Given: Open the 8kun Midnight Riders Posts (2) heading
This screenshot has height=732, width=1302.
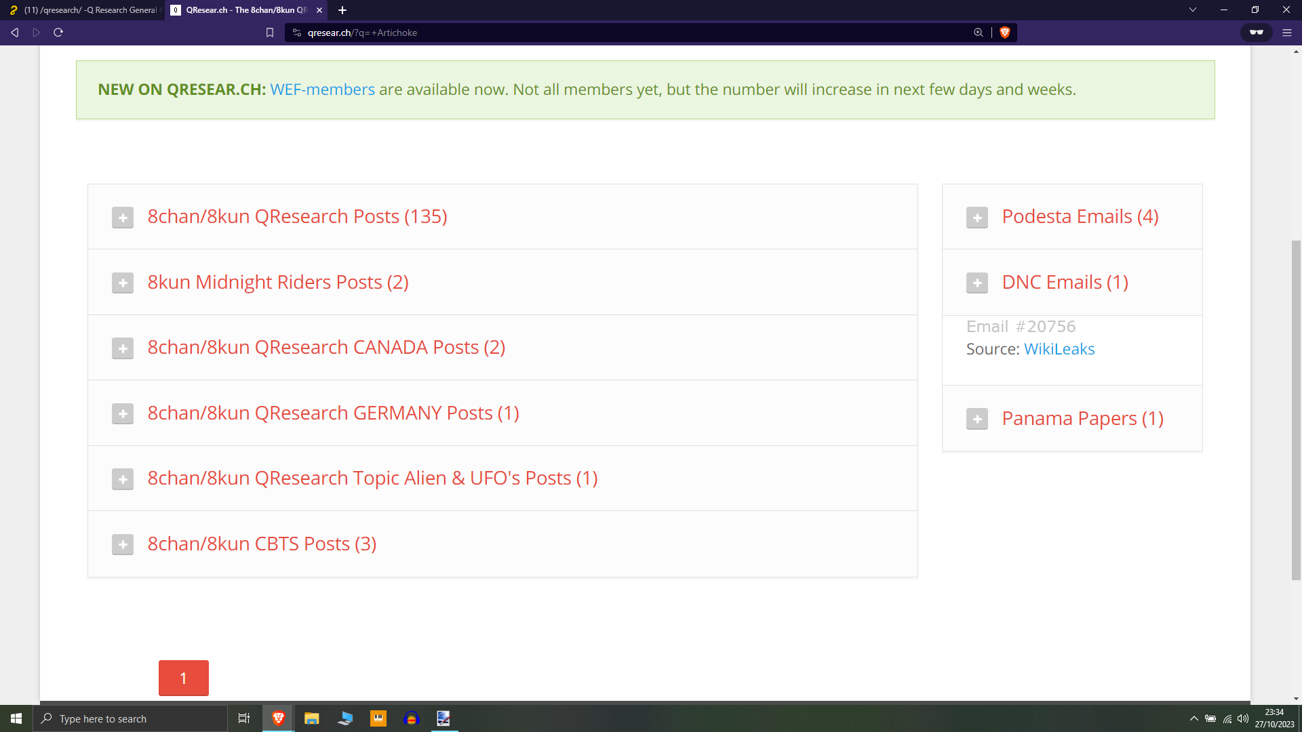Looking at the screenshot, I should (x=278, y=282).
